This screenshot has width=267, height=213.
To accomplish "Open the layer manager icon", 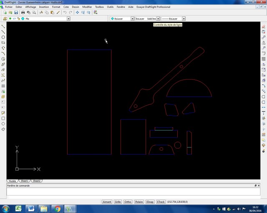I will (4, 19).
